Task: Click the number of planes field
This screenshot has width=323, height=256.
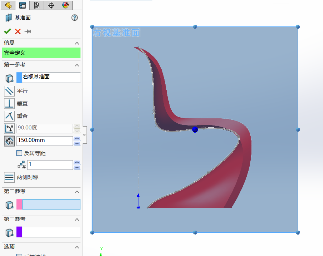Action: tap(50, 165)
